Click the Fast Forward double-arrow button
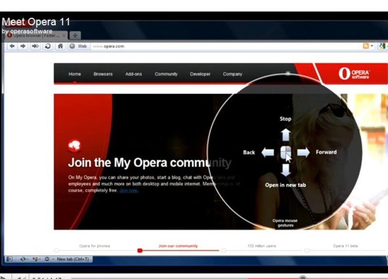 point(35,46)
